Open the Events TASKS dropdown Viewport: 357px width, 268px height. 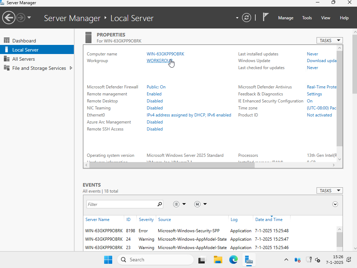(330, 190)
